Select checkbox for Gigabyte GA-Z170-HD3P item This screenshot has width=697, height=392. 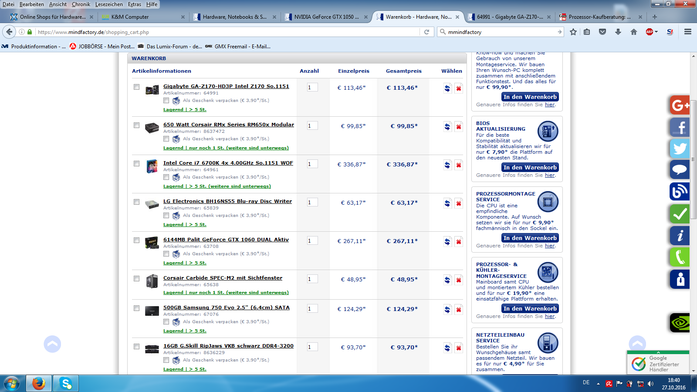click(136, 87)
